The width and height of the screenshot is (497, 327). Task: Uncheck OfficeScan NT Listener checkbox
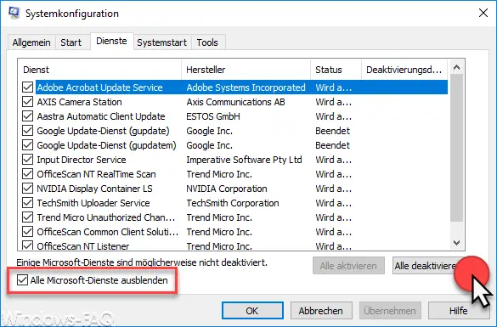pyautogui.click(x=27, y=245)
